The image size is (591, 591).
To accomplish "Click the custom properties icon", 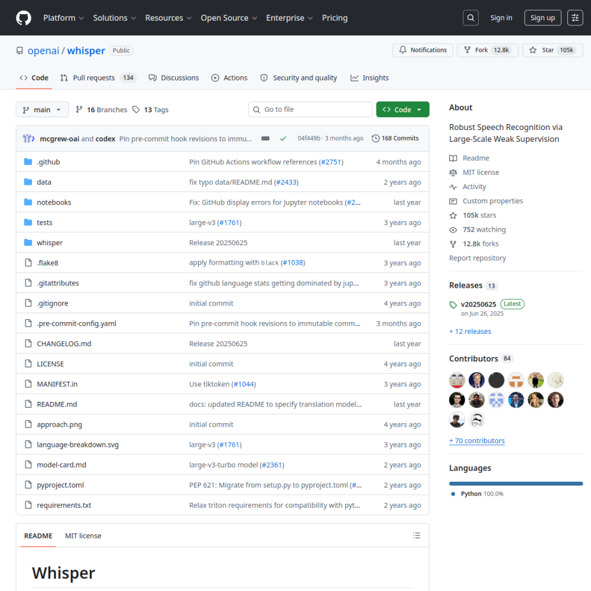I will [x=453, y=201].
